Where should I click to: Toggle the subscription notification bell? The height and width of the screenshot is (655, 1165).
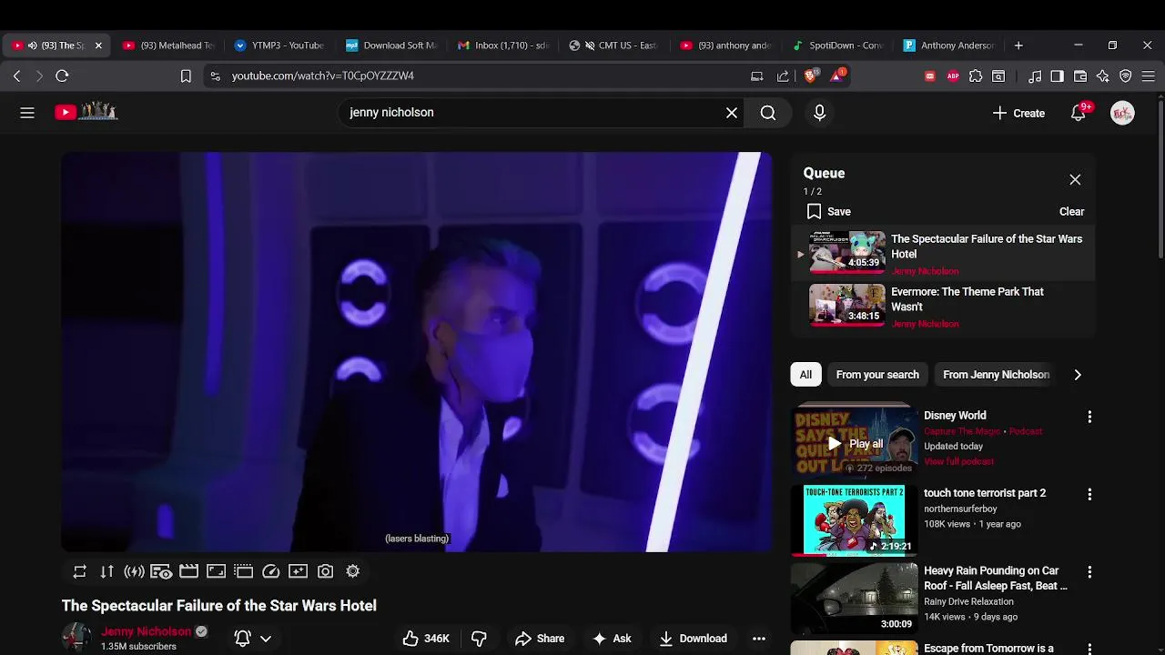pyautogui.click(x=243, y=639)
